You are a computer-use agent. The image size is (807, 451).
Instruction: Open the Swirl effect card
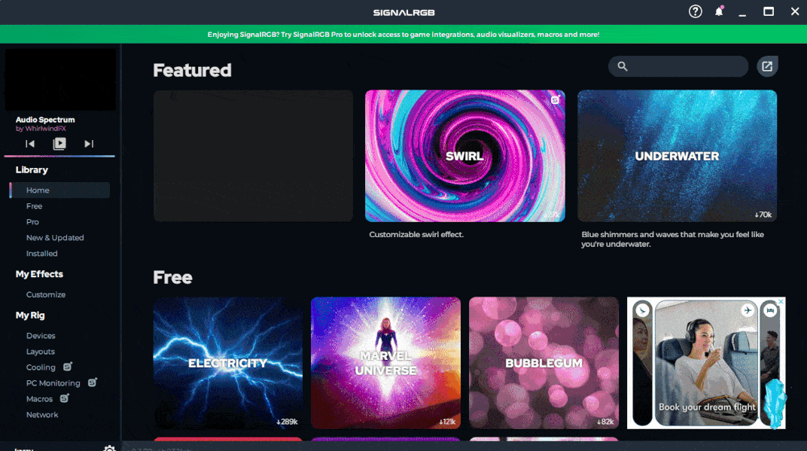coord(464,156)
